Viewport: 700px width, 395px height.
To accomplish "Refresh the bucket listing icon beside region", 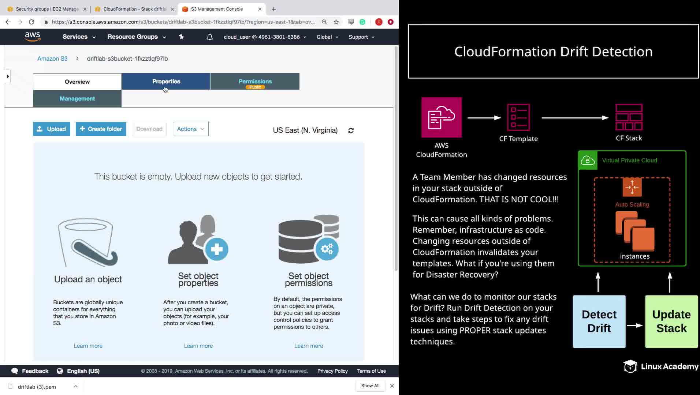I will tap(351, 131).
